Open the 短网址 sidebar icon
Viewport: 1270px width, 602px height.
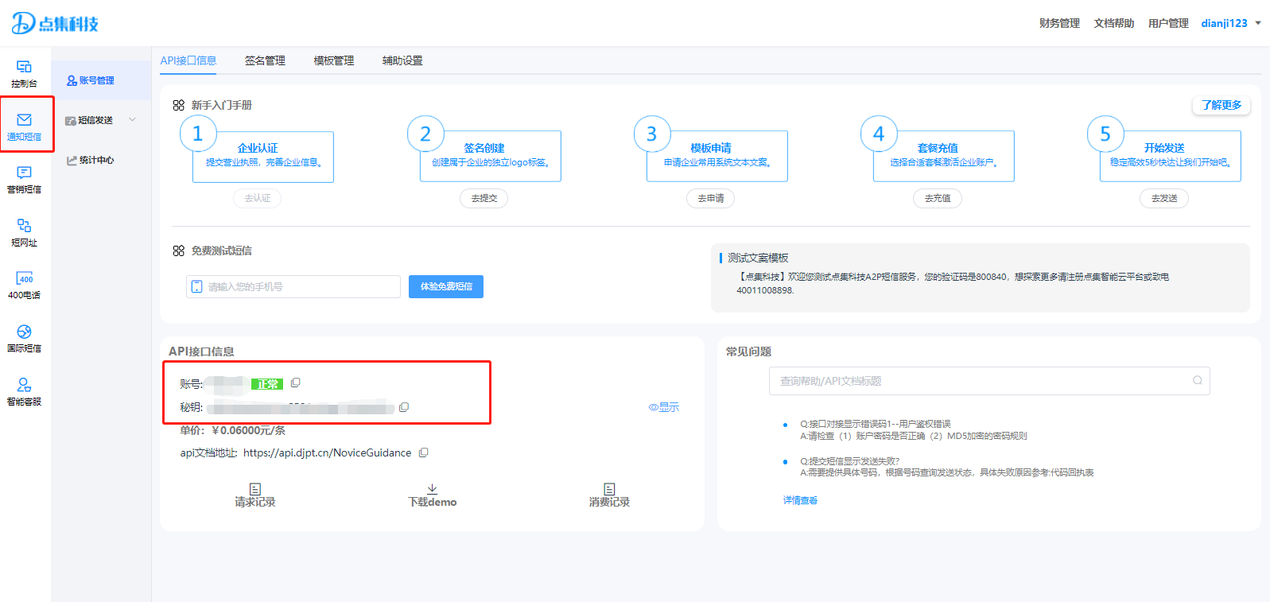(24, 227)
